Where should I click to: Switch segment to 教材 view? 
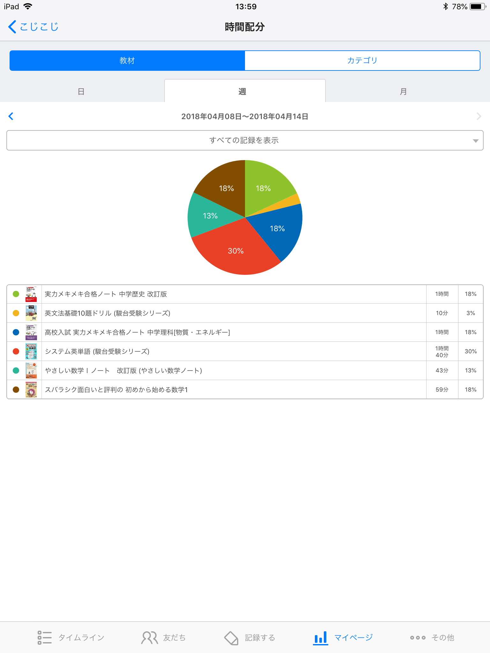click(127, 61)
